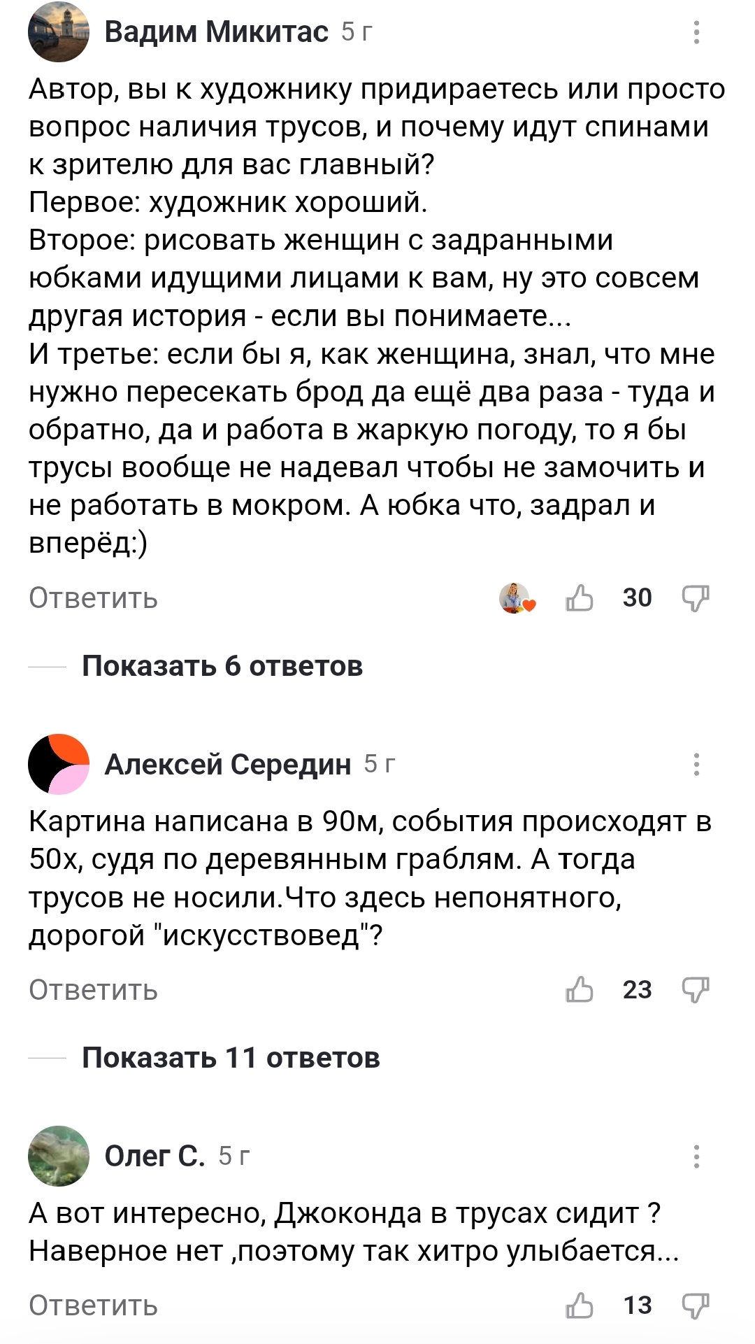
Task: Open options menu for Алексей Середин comment
Action: pos(696,764)
